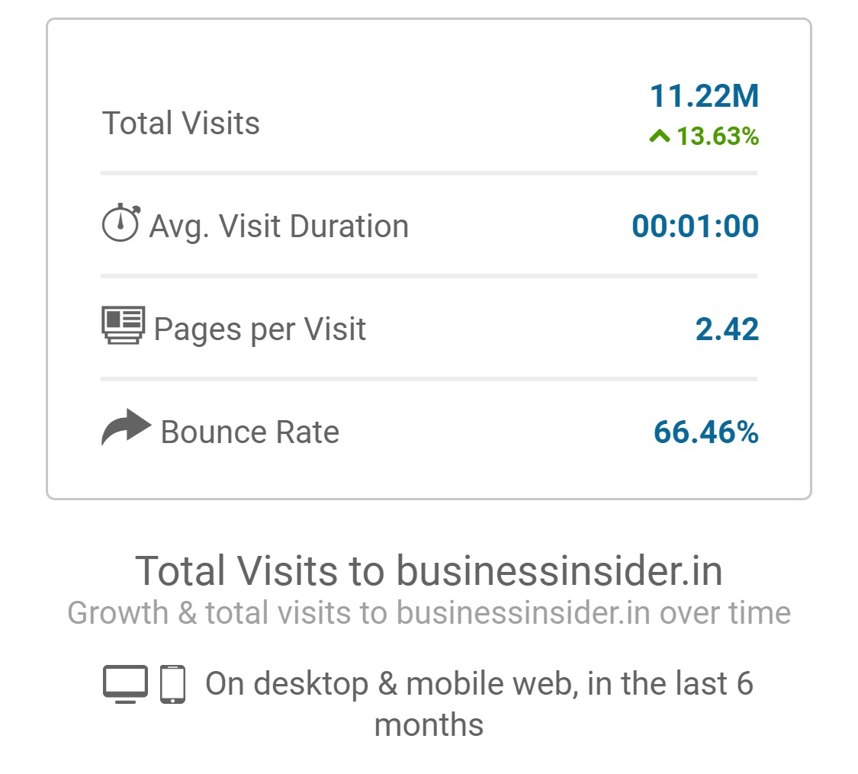
Task: Select the 11.22M total visits value
Action: (x=704, y=96)
